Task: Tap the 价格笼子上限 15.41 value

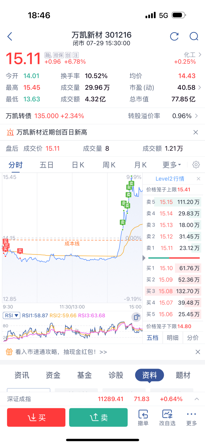Action: pyautogui.click(x=184, y=190)
